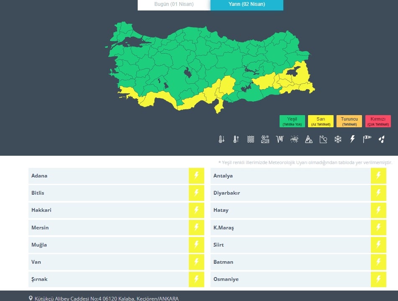
Task: Select the Yarın (02 Nisan) tab
Action: click(x=247, y=5)
